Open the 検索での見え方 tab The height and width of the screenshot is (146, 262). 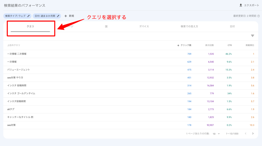(x=189, y=27)
